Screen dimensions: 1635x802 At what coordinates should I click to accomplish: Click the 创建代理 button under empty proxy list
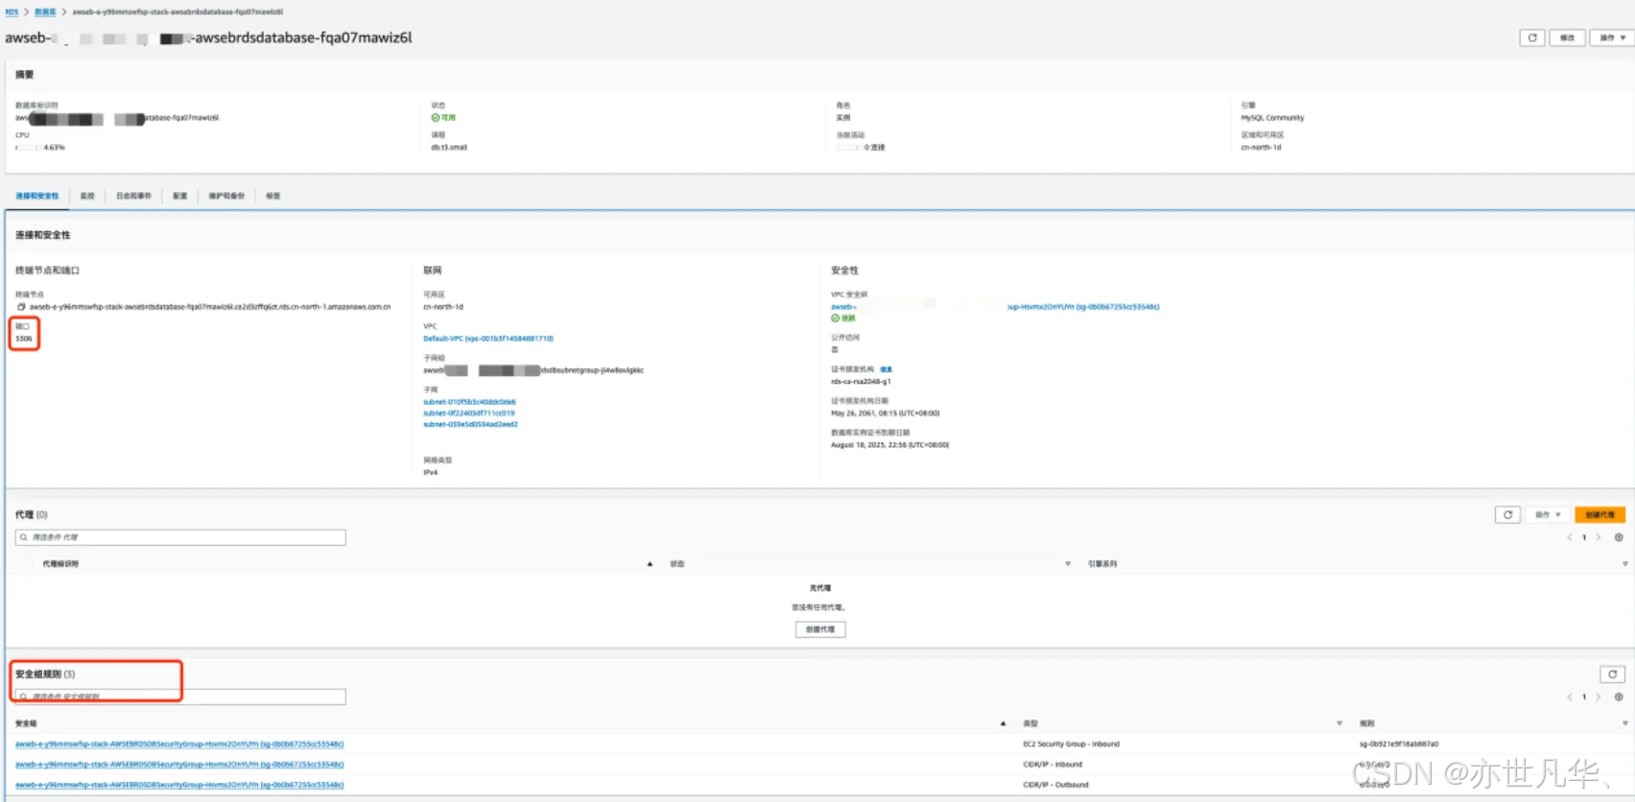(x=820, y=629)
